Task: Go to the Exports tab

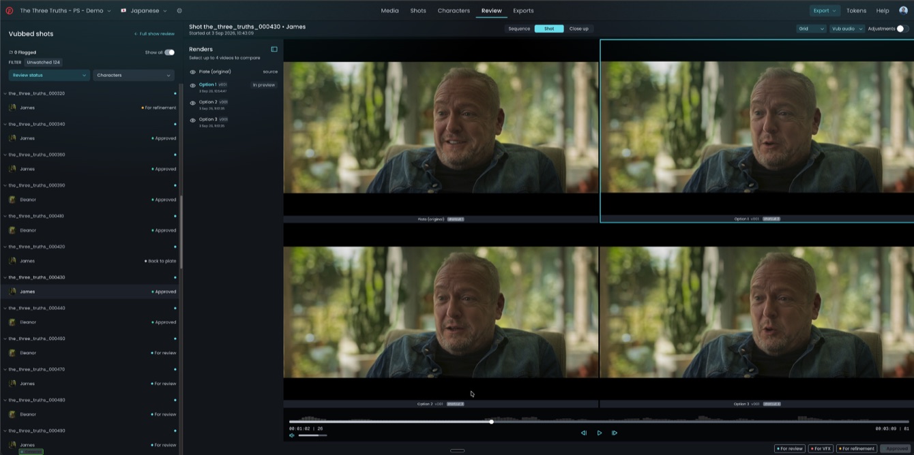Action: tap(523, 11)
